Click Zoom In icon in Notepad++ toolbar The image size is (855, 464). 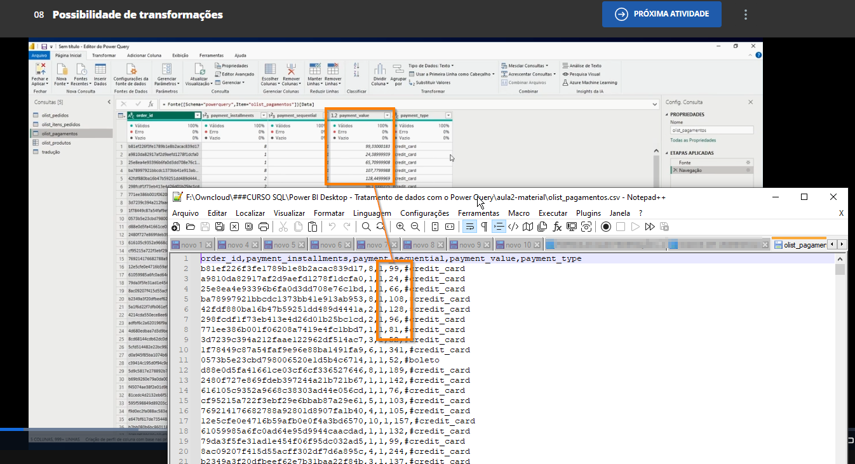click(x=400, y=227)
